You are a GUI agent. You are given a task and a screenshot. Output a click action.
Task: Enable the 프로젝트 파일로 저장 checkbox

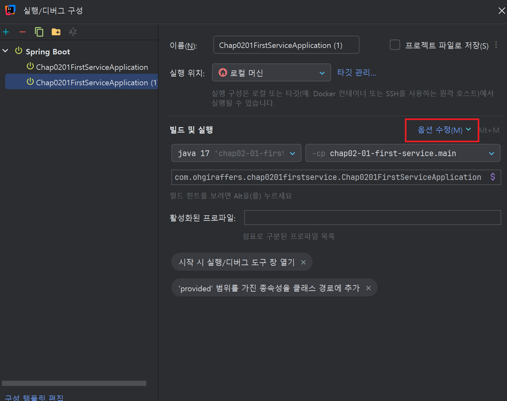pyautogui.click(x=395, y=45)
